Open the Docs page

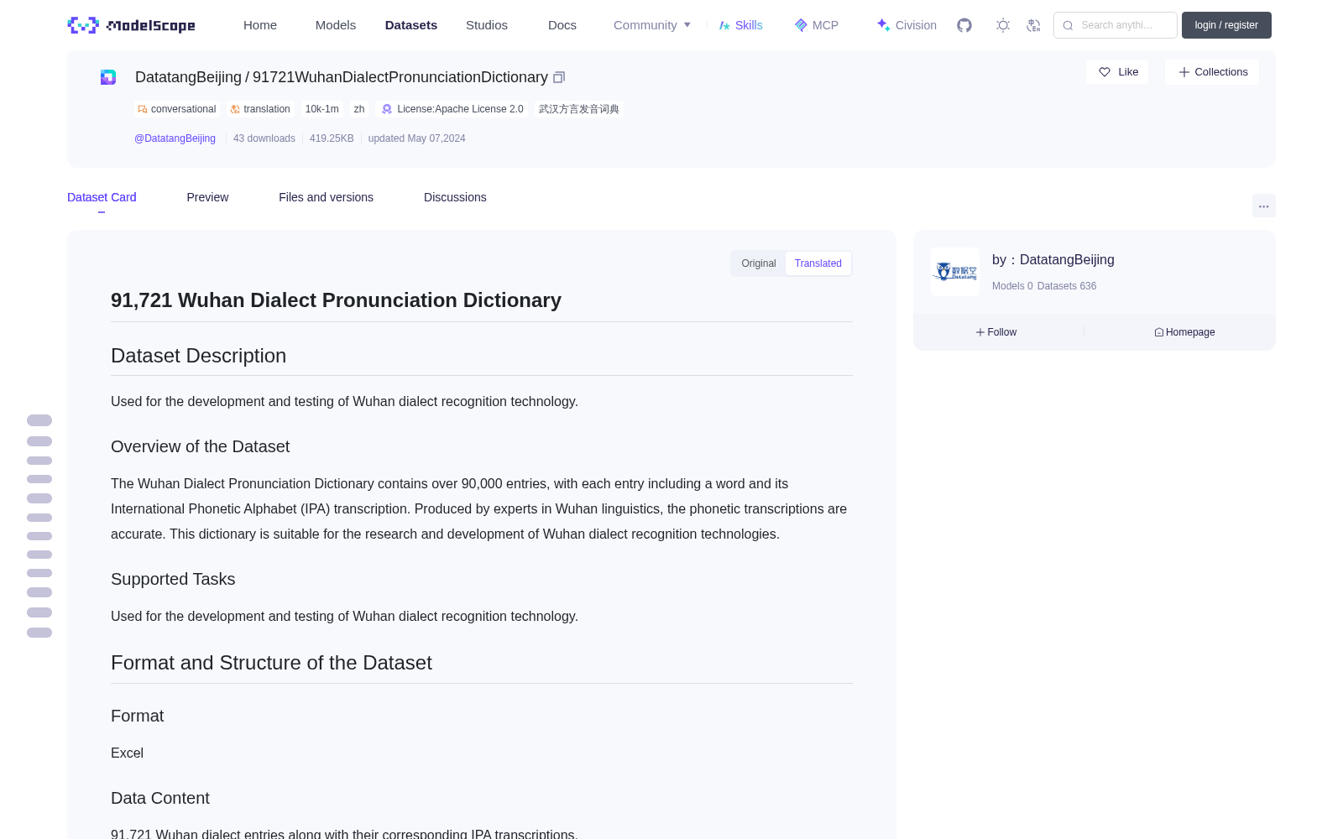pos(562,25)
